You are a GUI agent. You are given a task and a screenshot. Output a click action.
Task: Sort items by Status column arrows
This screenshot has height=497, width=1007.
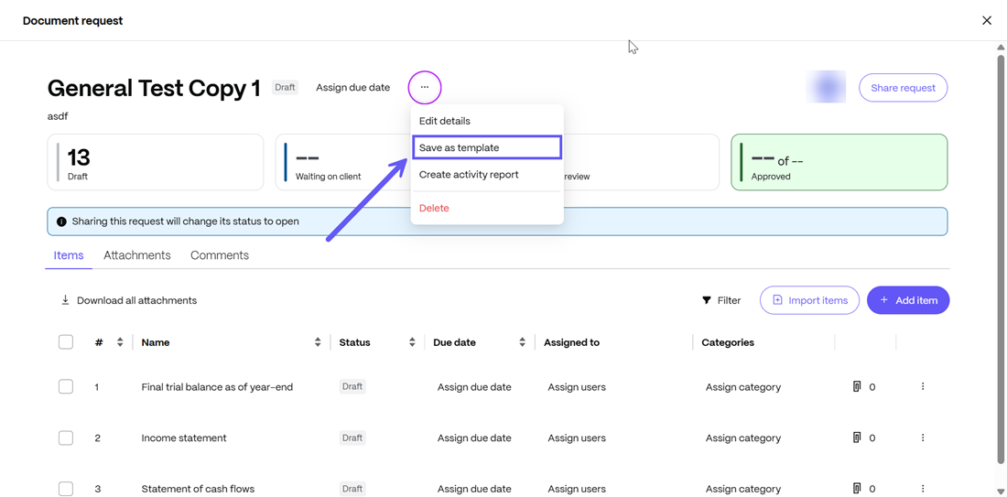[x=412, y=342]
